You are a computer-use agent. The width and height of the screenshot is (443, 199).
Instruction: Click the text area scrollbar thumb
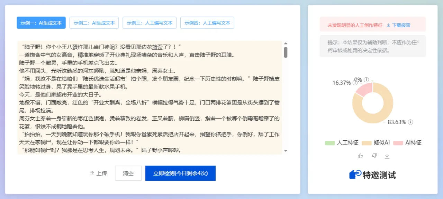(286, 52)
